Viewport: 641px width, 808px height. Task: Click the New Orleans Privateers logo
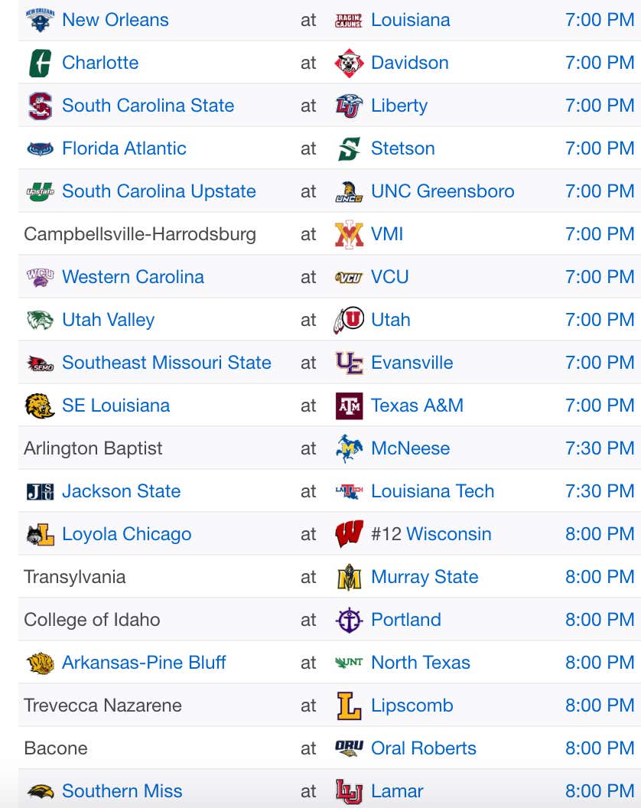point(40,20)
